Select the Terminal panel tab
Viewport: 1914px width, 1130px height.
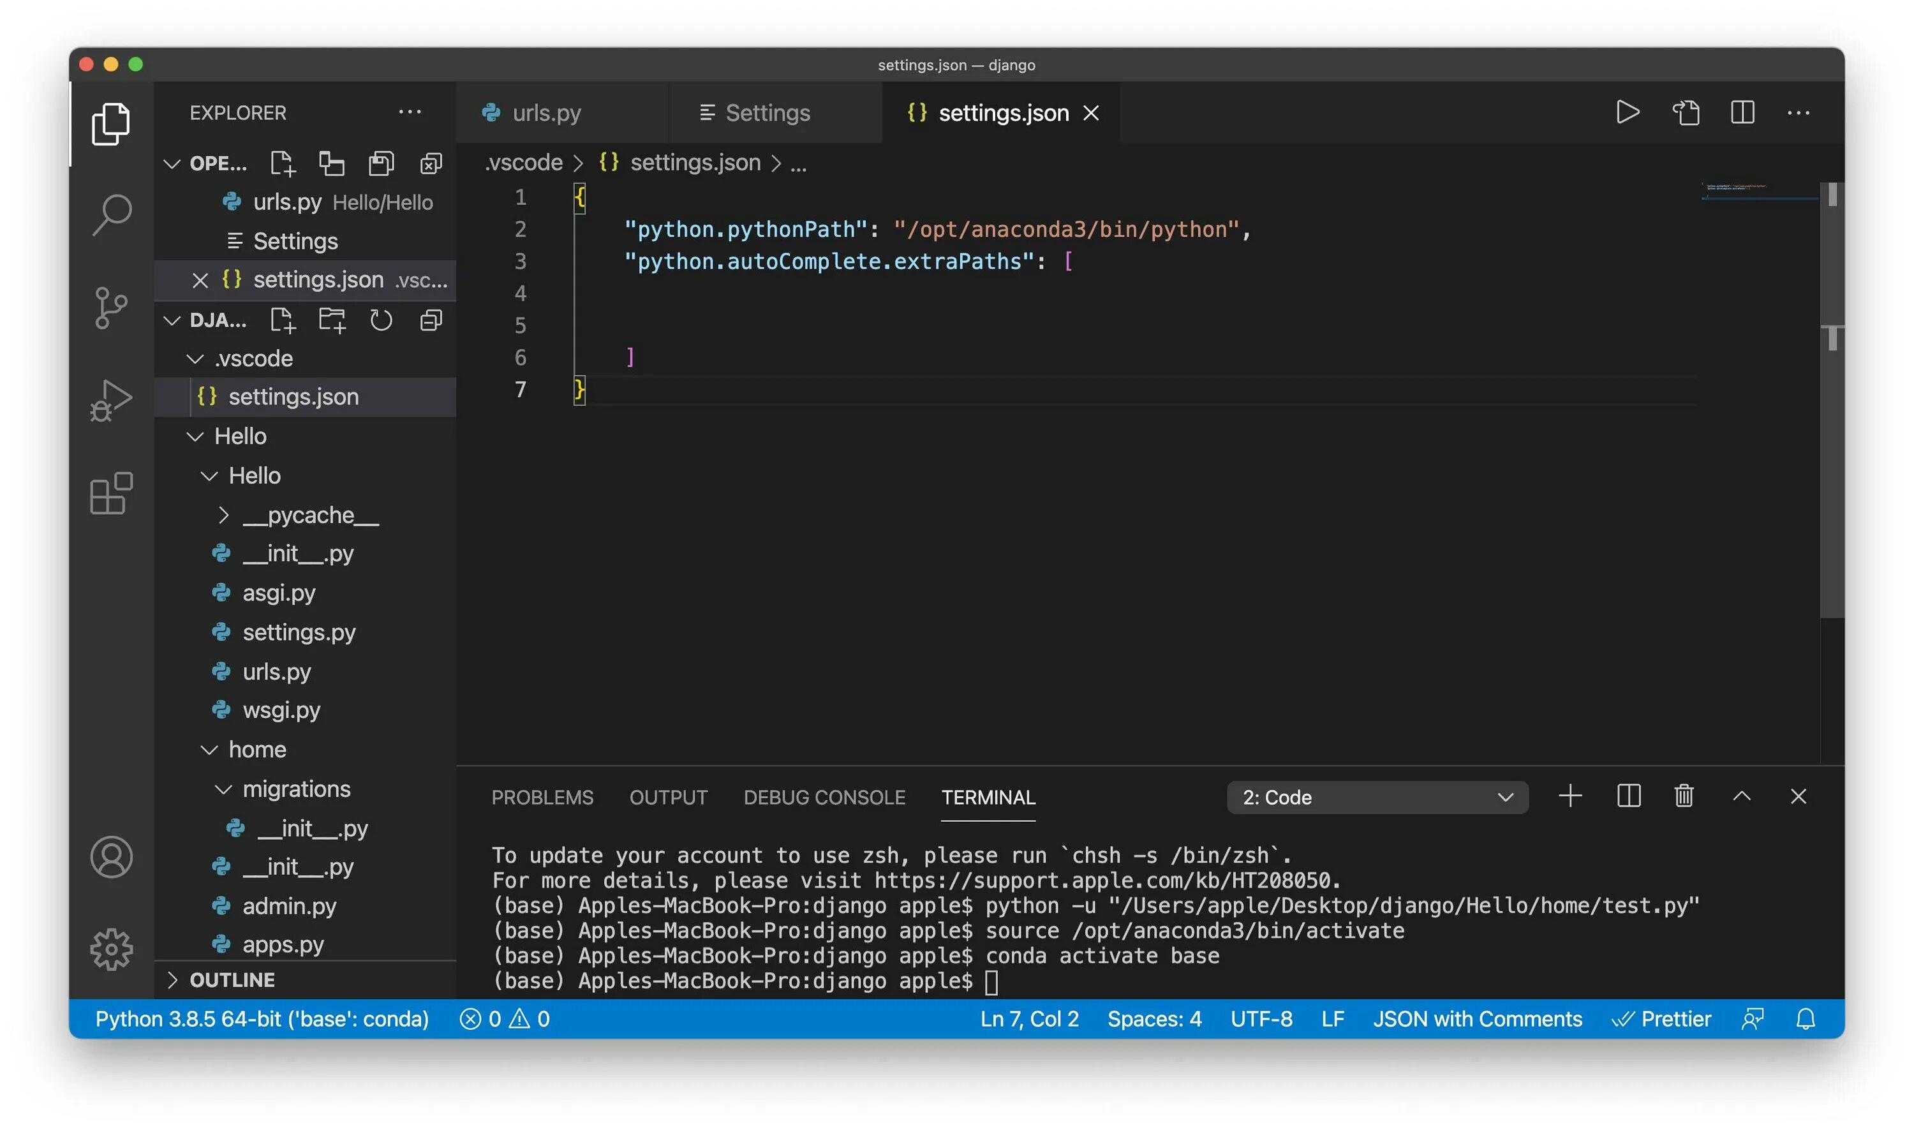coord(988,797)
